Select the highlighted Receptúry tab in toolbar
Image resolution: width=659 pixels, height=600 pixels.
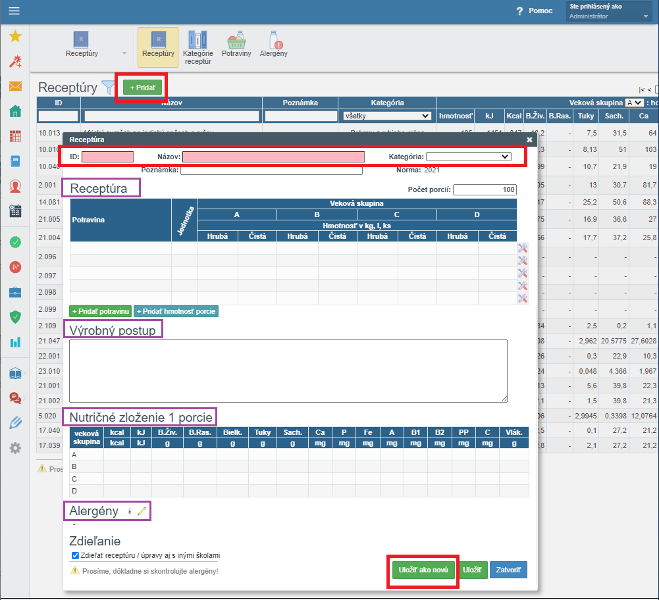tap(158, 47)
